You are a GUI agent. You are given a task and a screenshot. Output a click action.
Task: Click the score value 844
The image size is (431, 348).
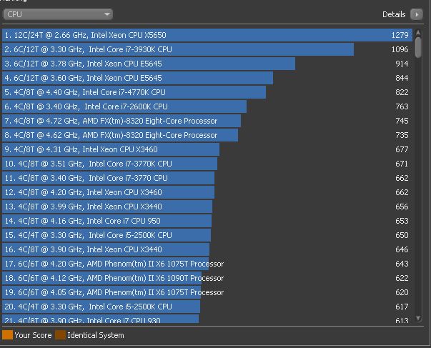click(x=402, y=78)
